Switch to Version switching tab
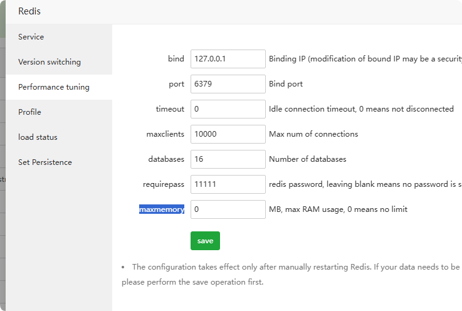The width and height of the screenshot is (462, 311). [50, 62]
